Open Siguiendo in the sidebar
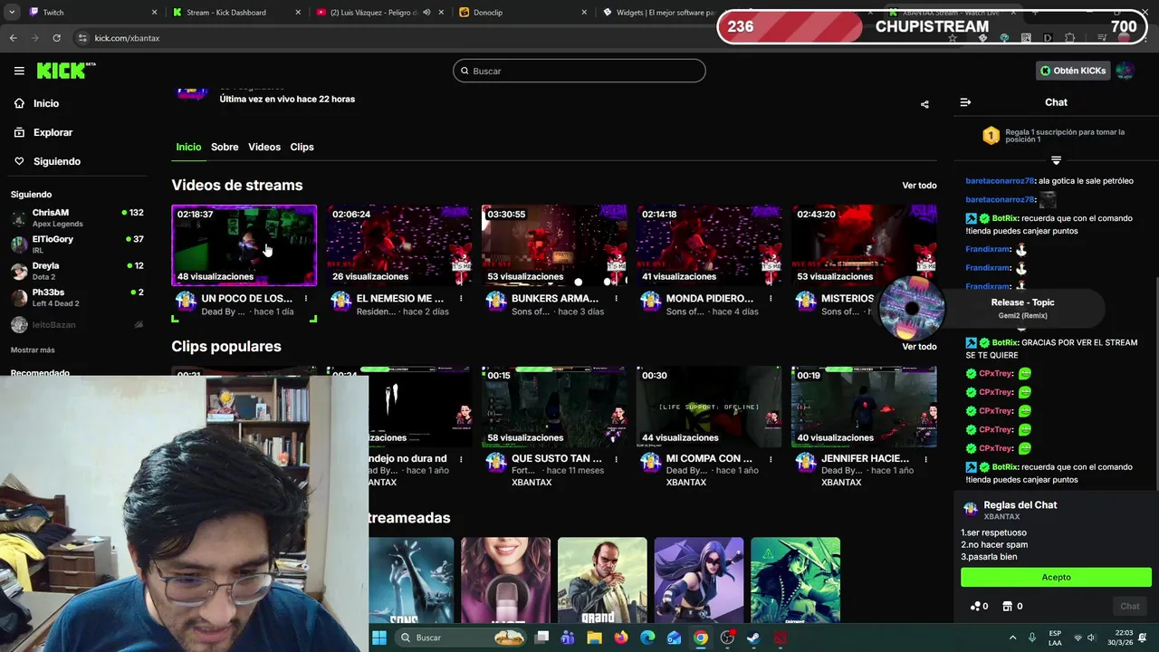Screen dimensions: 1159x652 tap(56, 161)
